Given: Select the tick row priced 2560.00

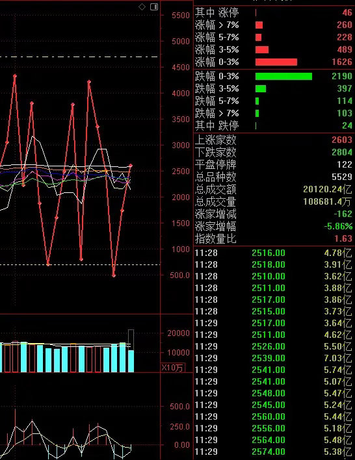Looking at the screenshot, I should pyautogui.click(x=274, y=416).
